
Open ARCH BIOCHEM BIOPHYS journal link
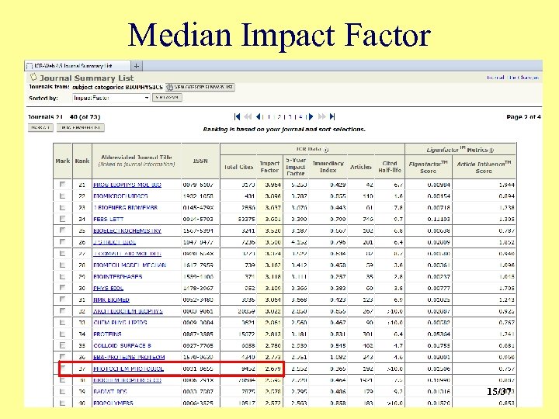(x=127, y=311)
